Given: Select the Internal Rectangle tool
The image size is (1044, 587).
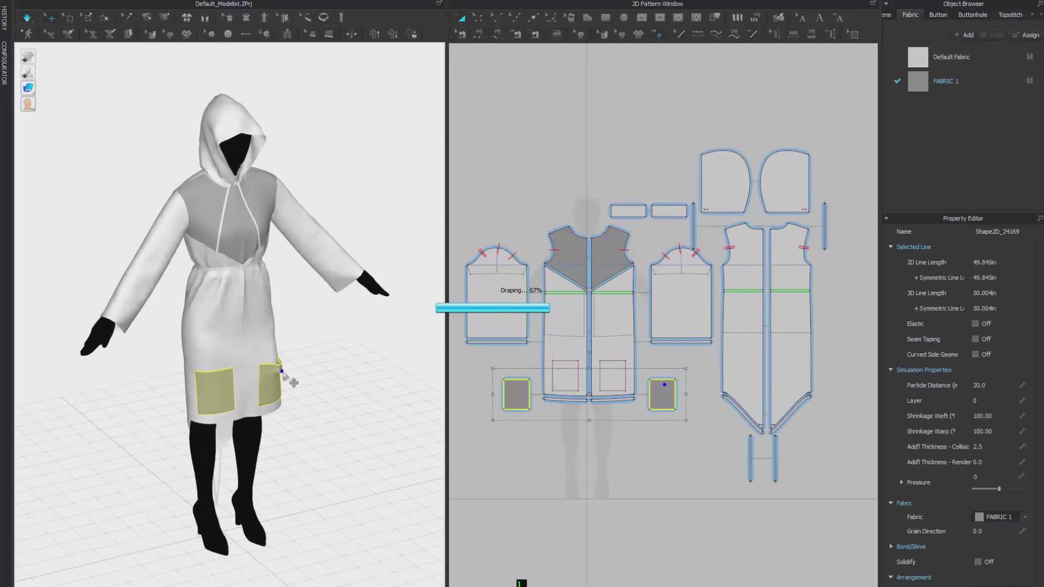Looking at the screenshot, I should pos(660,17).
